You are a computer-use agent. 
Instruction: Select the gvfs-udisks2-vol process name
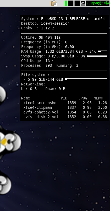tap(41, 117)
